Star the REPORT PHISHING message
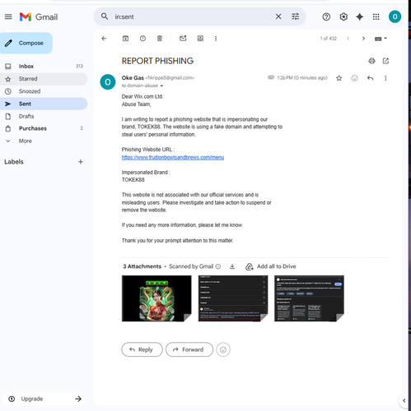Screen dimensions: 411x411 point(339,78)
